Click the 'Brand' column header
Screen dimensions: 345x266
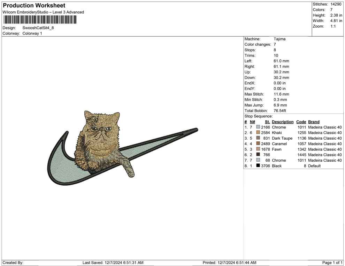click(314, 121)
